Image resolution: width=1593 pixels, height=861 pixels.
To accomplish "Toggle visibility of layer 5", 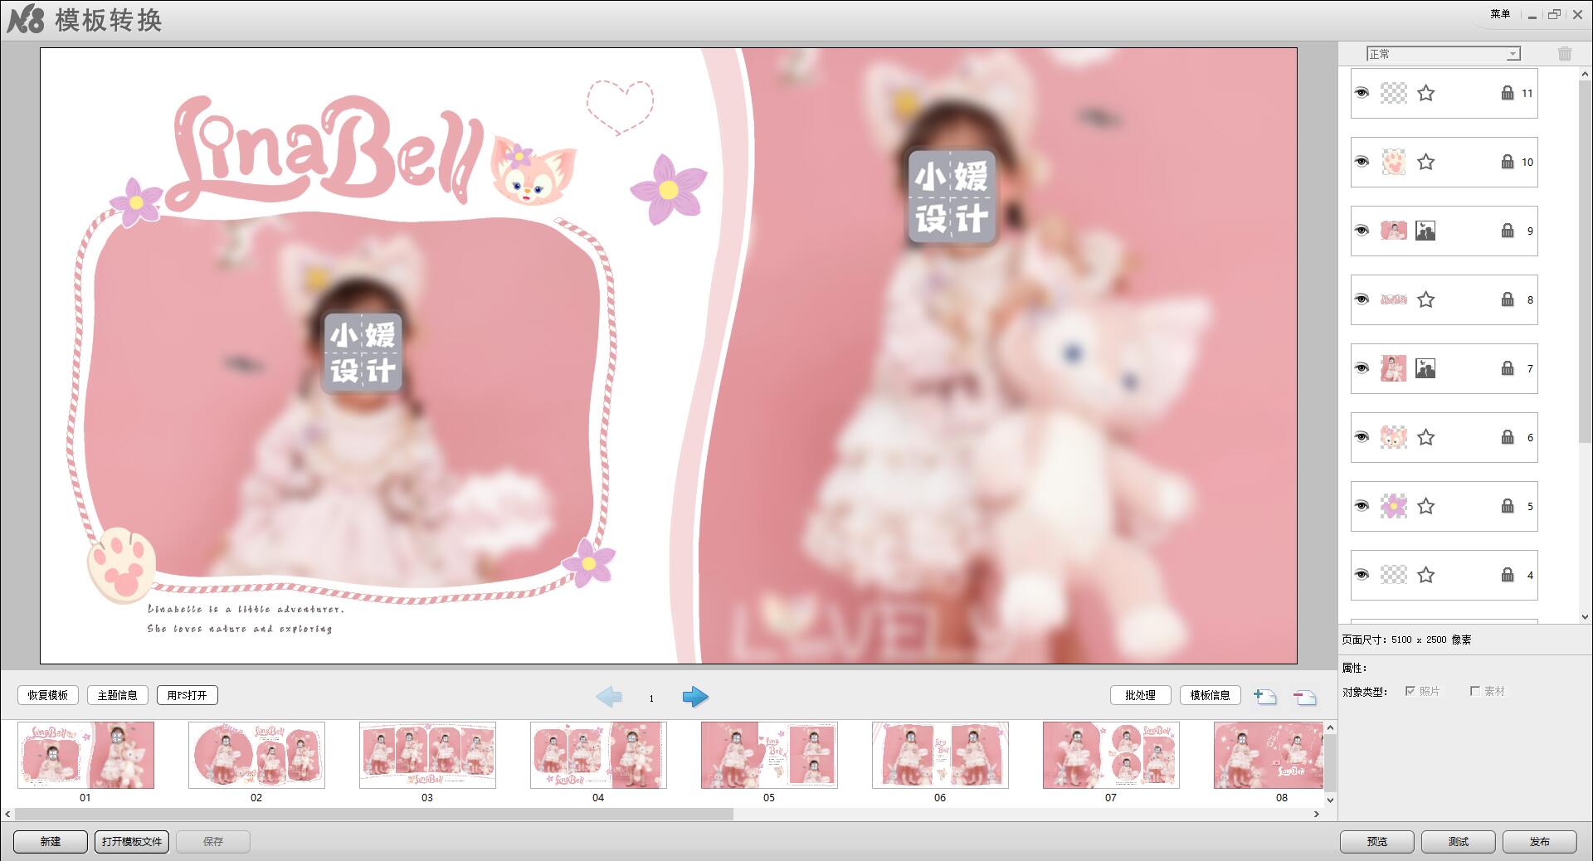I will point(1362,506).
